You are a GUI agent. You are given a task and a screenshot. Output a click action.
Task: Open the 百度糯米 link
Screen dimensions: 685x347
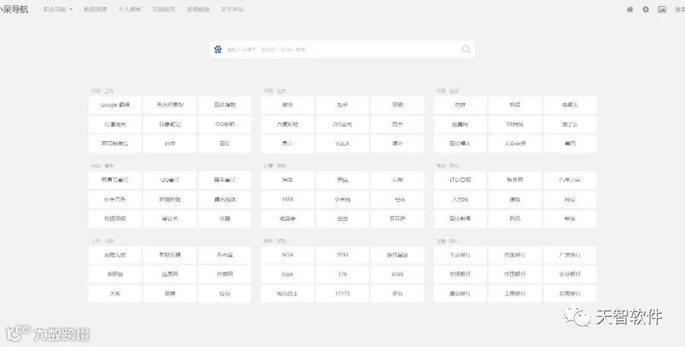coord(460,144)
